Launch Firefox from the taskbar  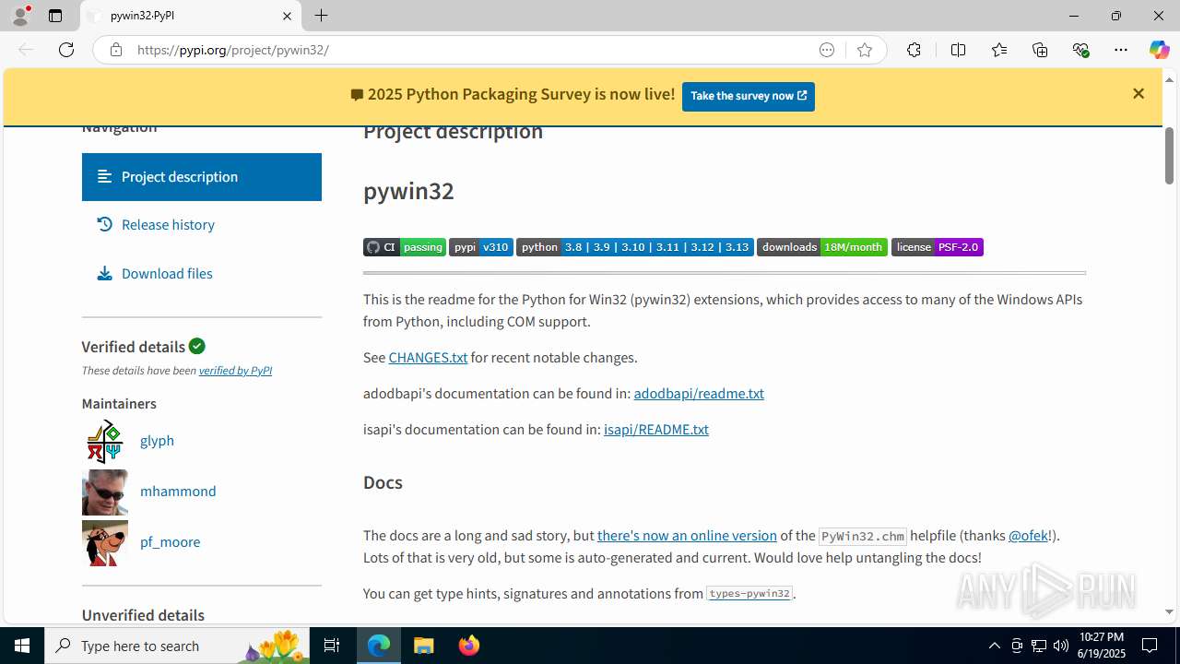pos(469,646)
